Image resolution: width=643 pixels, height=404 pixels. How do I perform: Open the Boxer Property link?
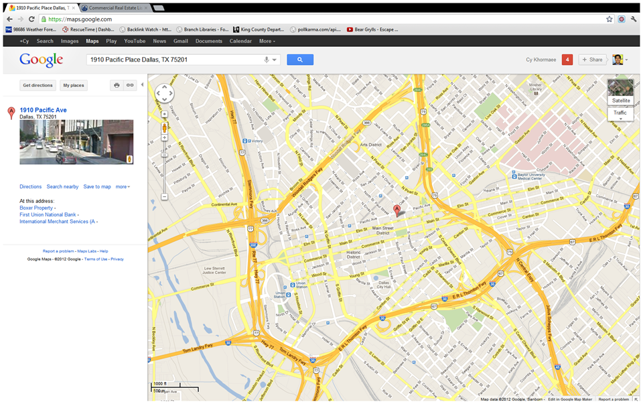(x=36, y=208)
